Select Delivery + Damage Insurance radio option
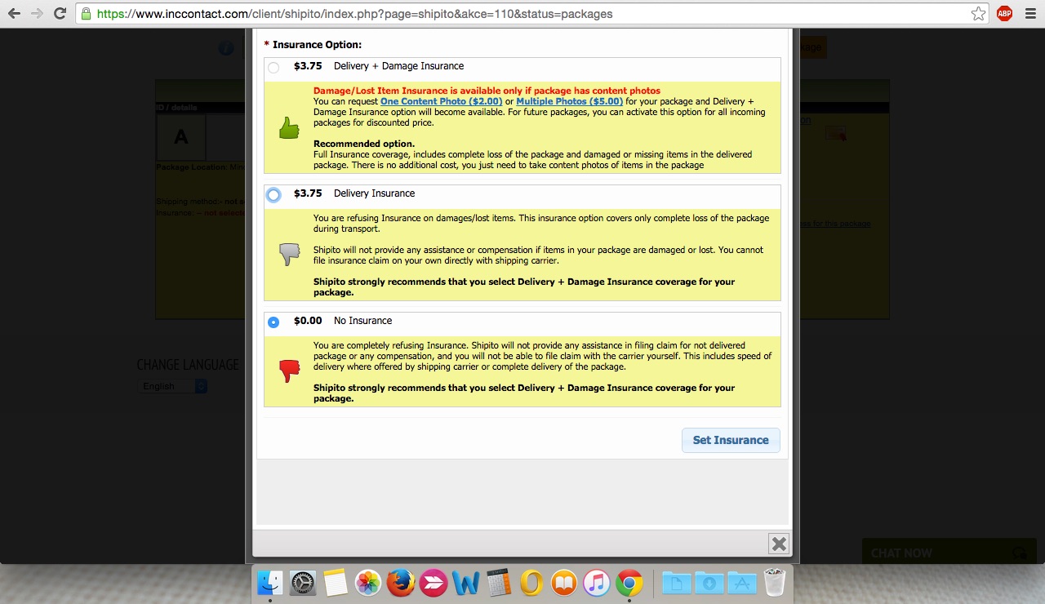1045x604 pixels. [273, 68]
